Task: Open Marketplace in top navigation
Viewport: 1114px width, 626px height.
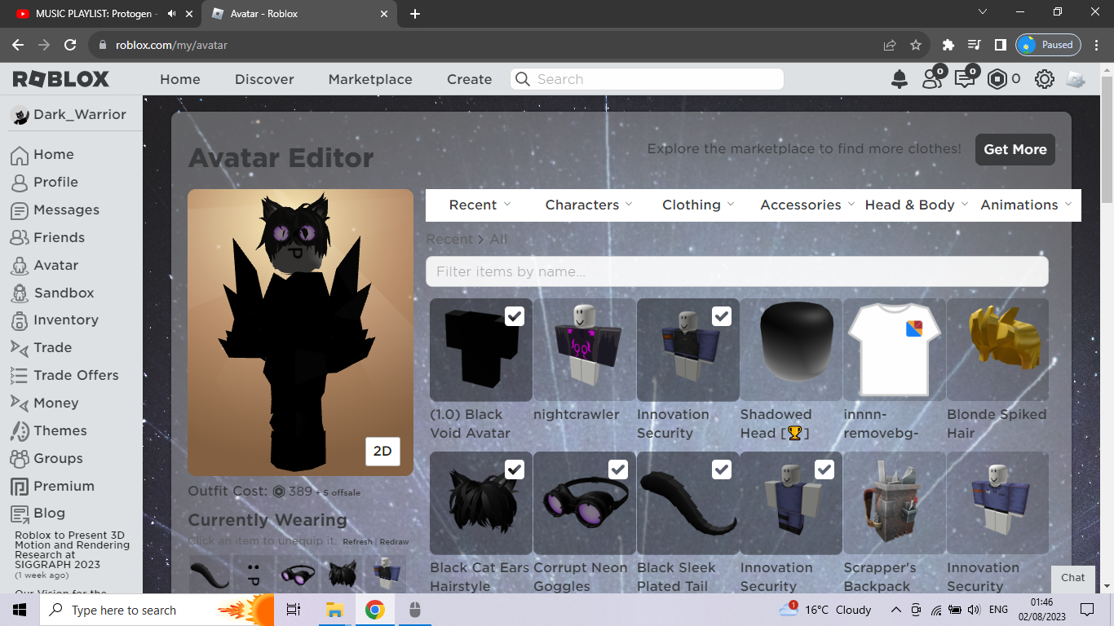Action: tap(370, 79)
